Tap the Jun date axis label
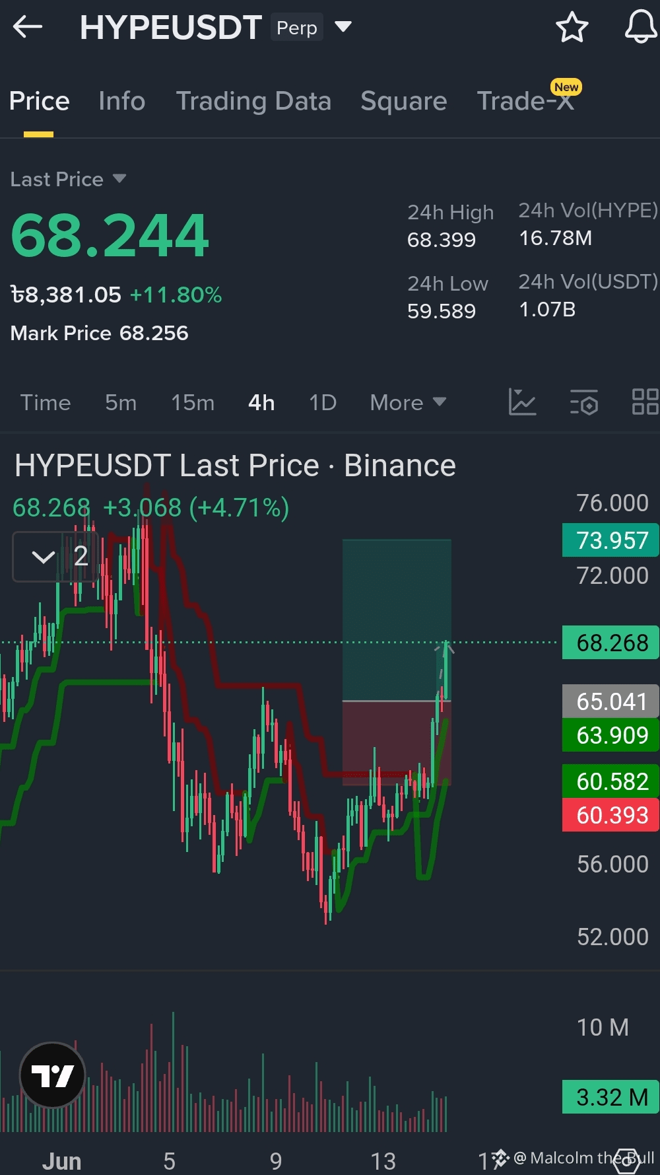Viewport: 660px width, 1175px height. coord(61,1161)
